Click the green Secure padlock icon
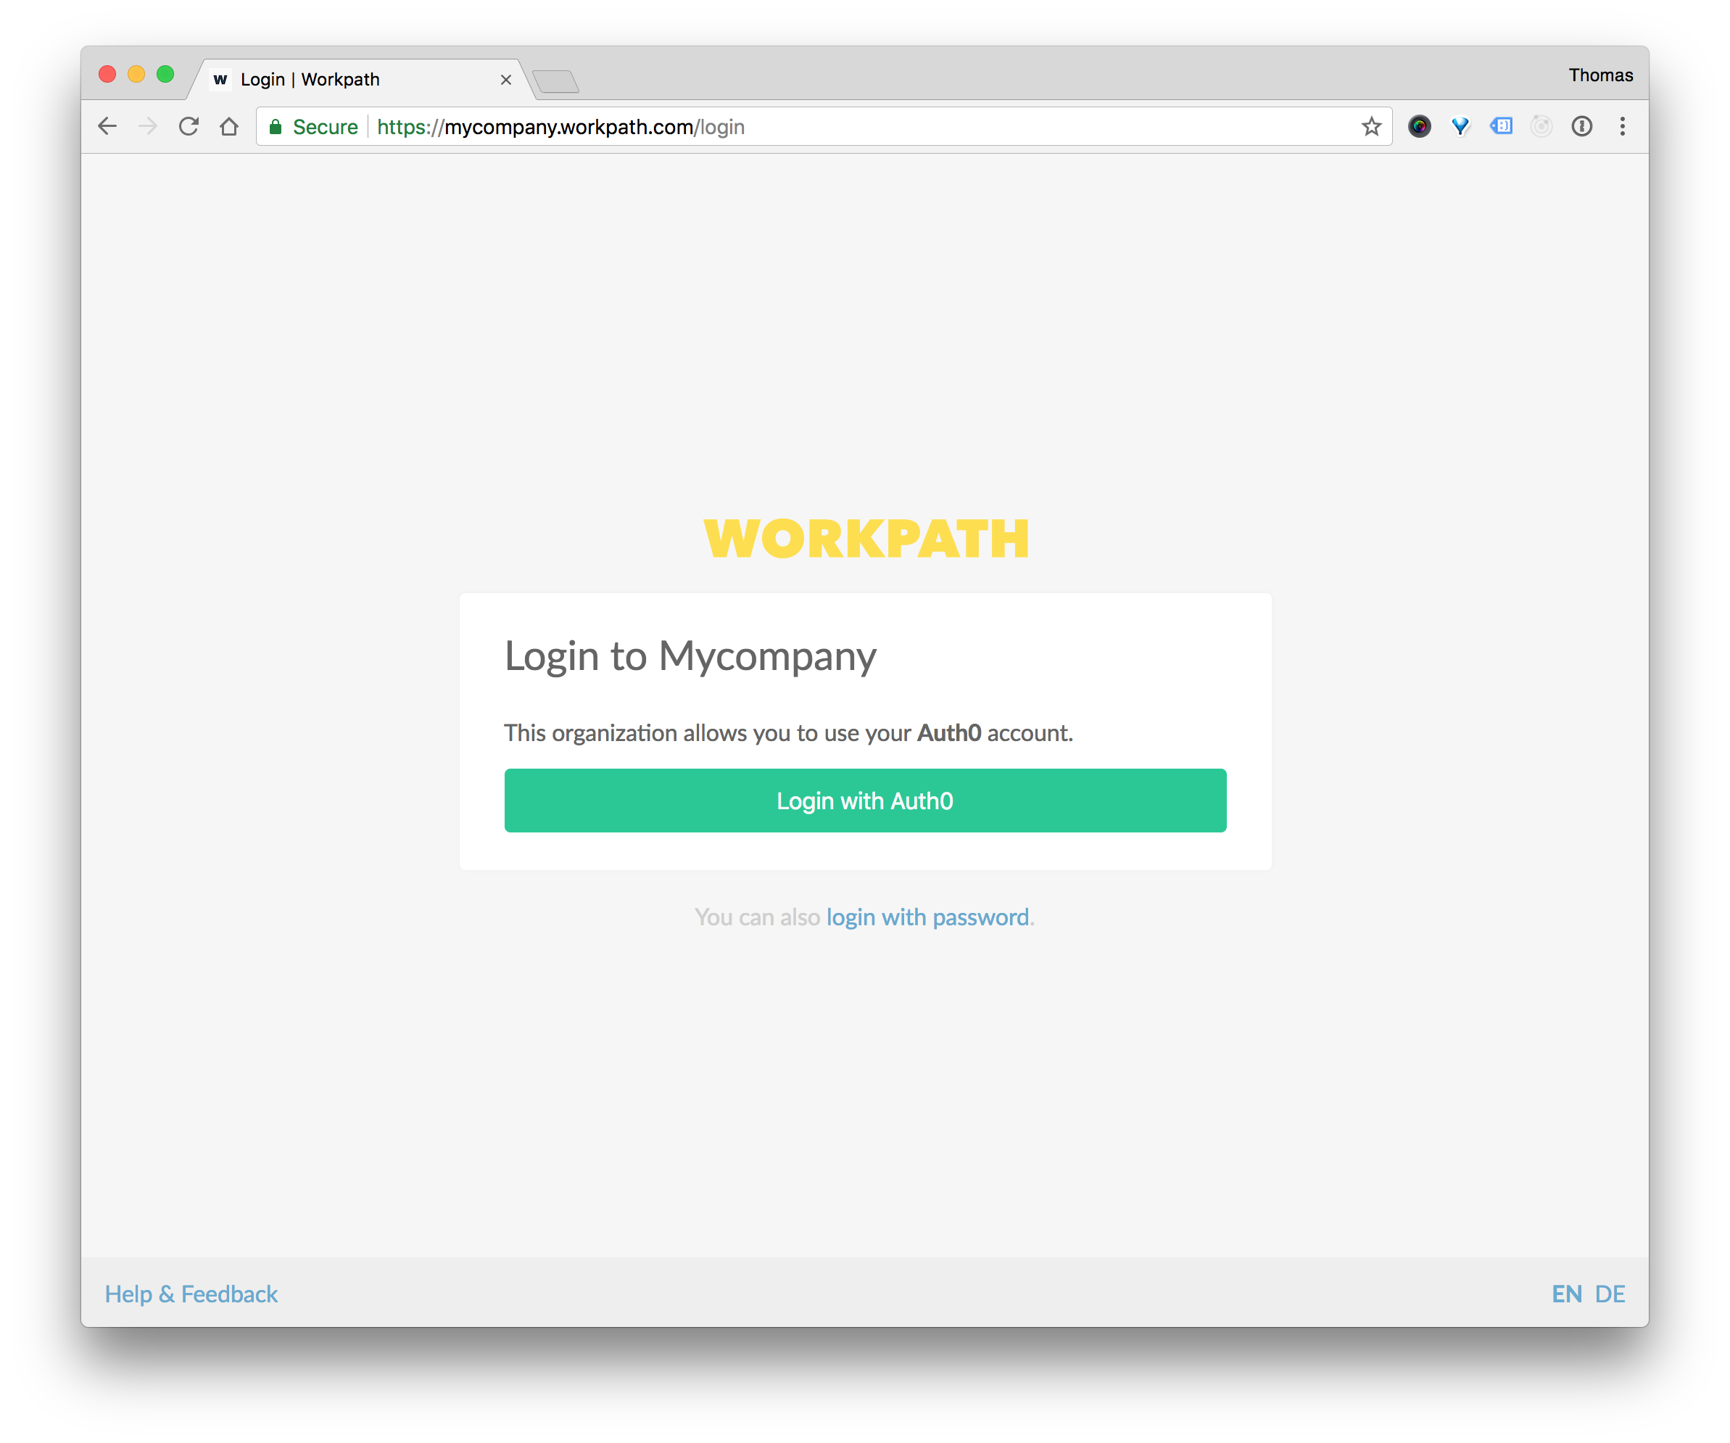Screen dimensions: 1730x1443 276,126
